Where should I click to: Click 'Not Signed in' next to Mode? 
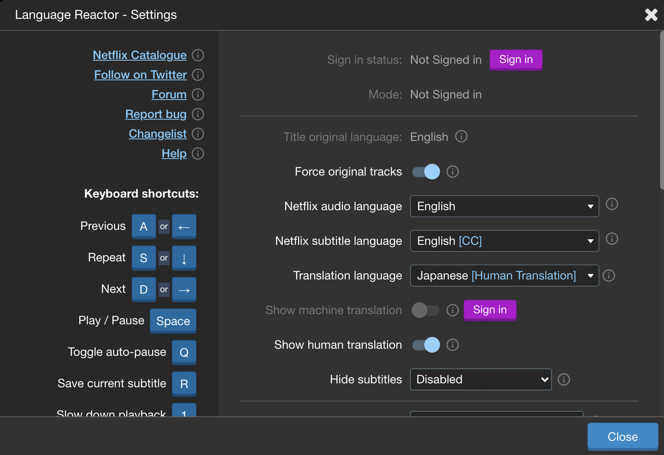pyautogui.click(x=446, y=94)
